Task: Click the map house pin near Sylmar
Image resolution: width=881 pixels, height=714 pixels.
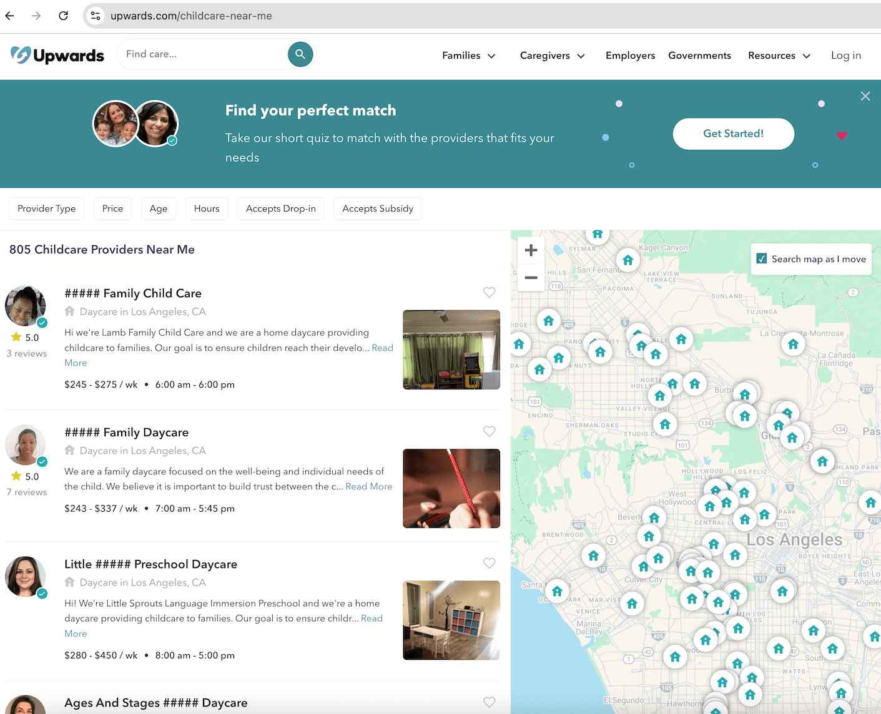Action: [x=598, y=235]
